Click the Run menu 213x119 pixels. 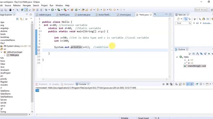pyautogui.click(x=52, y=5)
